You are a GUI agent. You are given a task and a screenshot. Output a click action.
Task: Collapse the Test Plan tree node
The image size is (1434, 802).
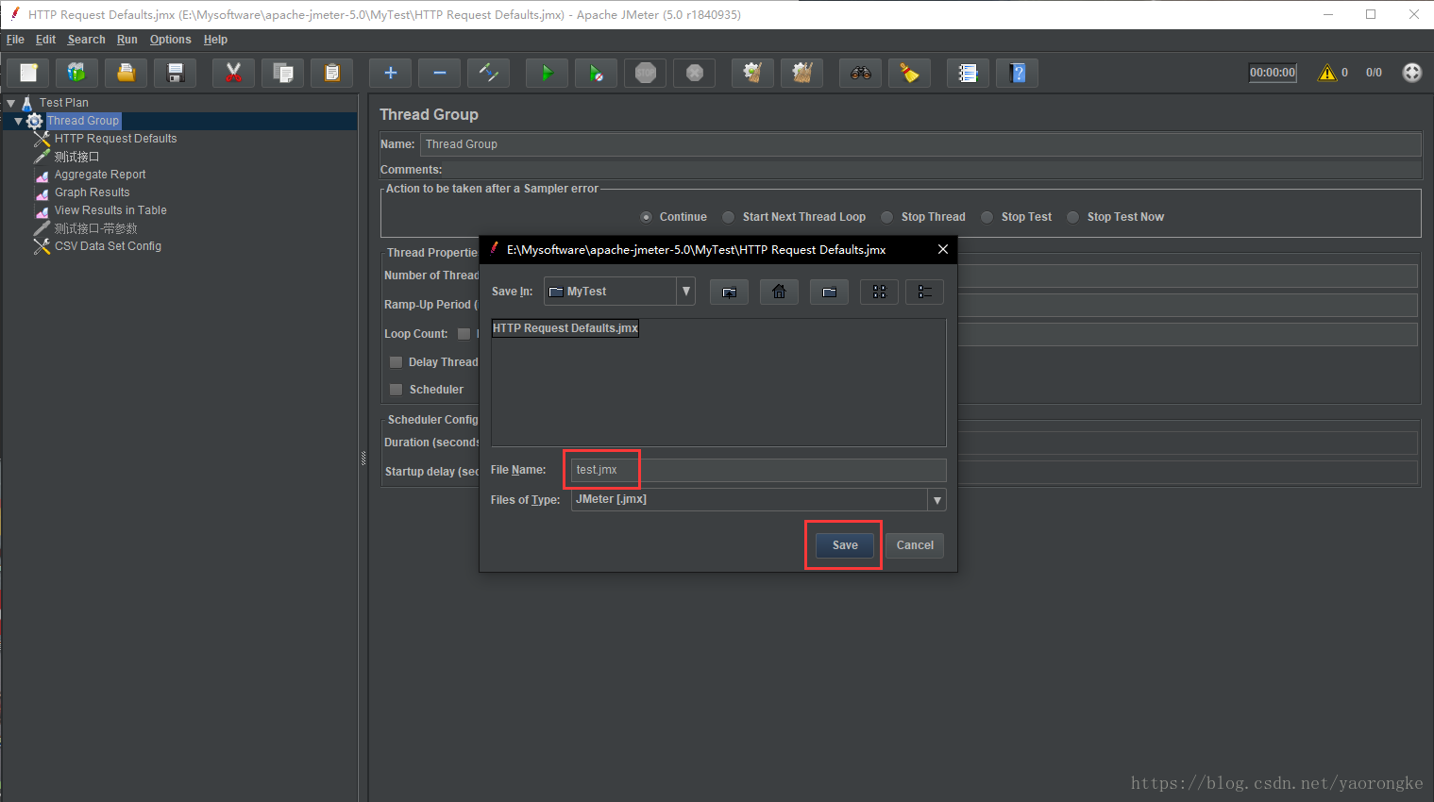coord(11,103)
